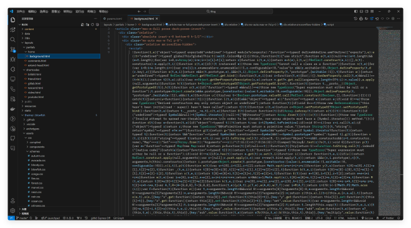The height and width of the screenshot is (228, 411).
Task: Refresh the BLOG explorer tree
Action: 92,25
